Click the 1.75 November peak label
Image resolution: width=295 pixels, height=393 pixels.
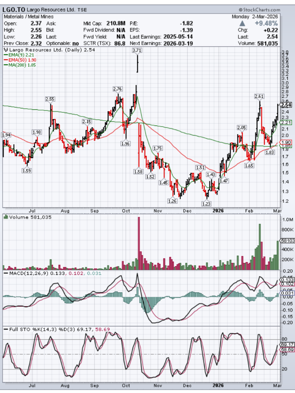pos(157,148)
